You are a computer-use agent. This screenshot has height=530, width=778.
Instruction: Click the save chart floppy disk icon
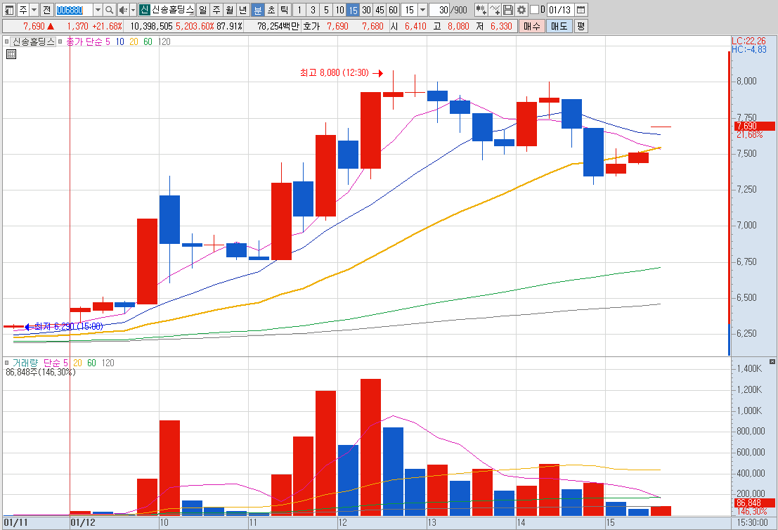click(x=508, y=10)
